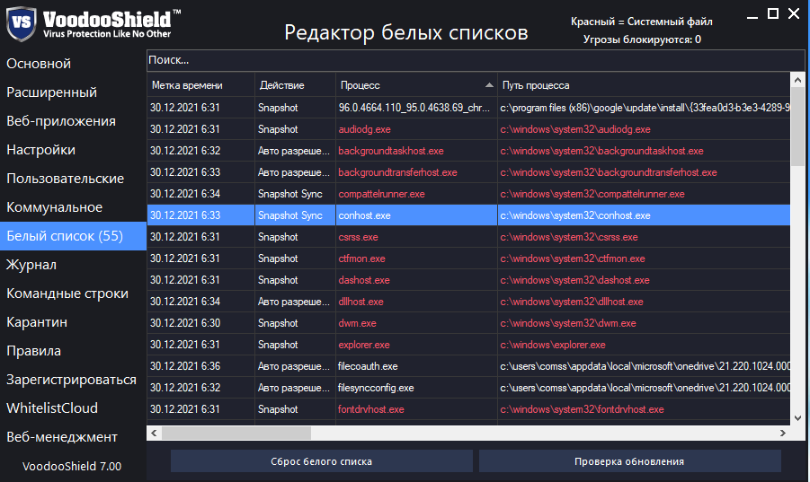Open the Командные строки tab
810x482 pixels.
point(67,294)
